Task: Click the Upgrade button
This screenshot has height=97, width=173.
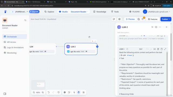Action: point(34,12)
